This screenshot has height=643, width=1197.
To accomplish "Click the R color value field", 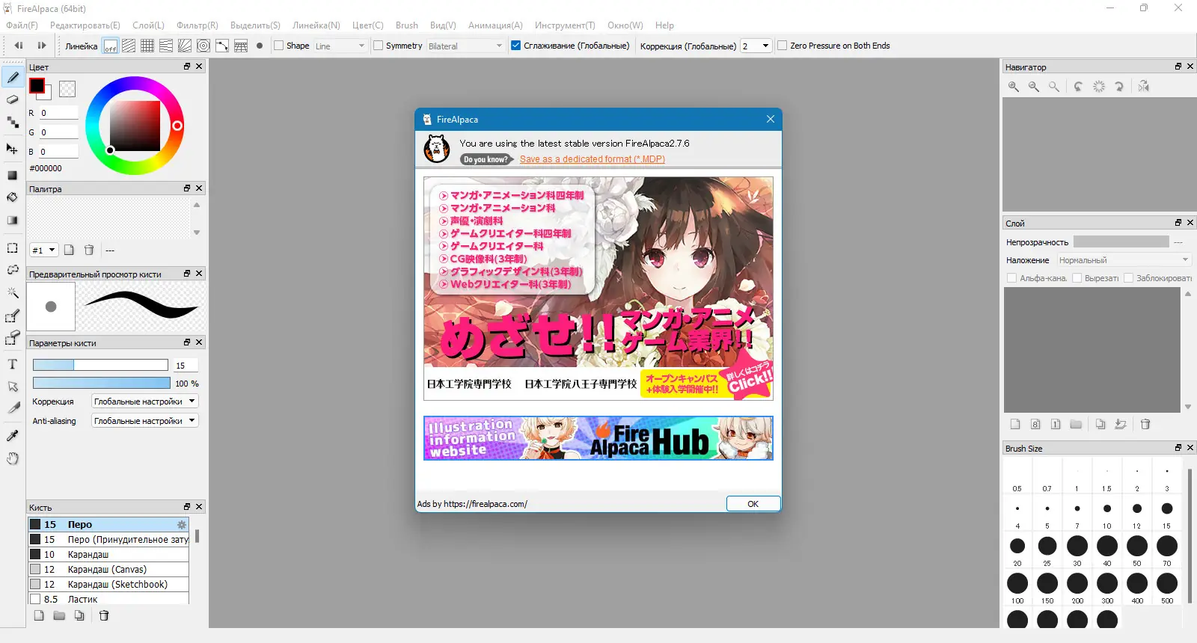I will click(58, 113).
